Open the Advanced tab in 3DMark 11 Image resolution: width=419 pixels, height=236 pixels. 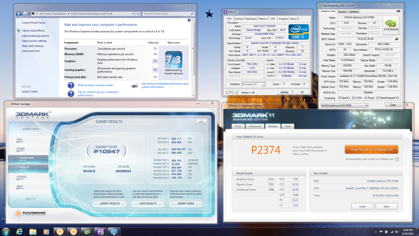255,126
